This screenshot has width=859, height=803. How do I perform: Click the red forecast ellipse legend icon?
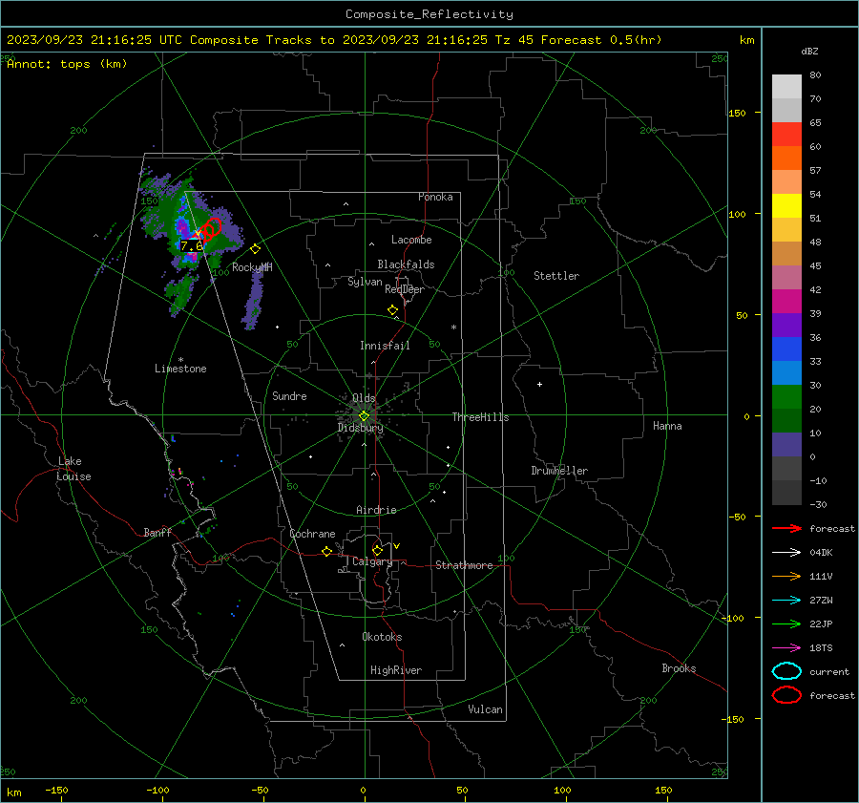click(x=786, y=695)
